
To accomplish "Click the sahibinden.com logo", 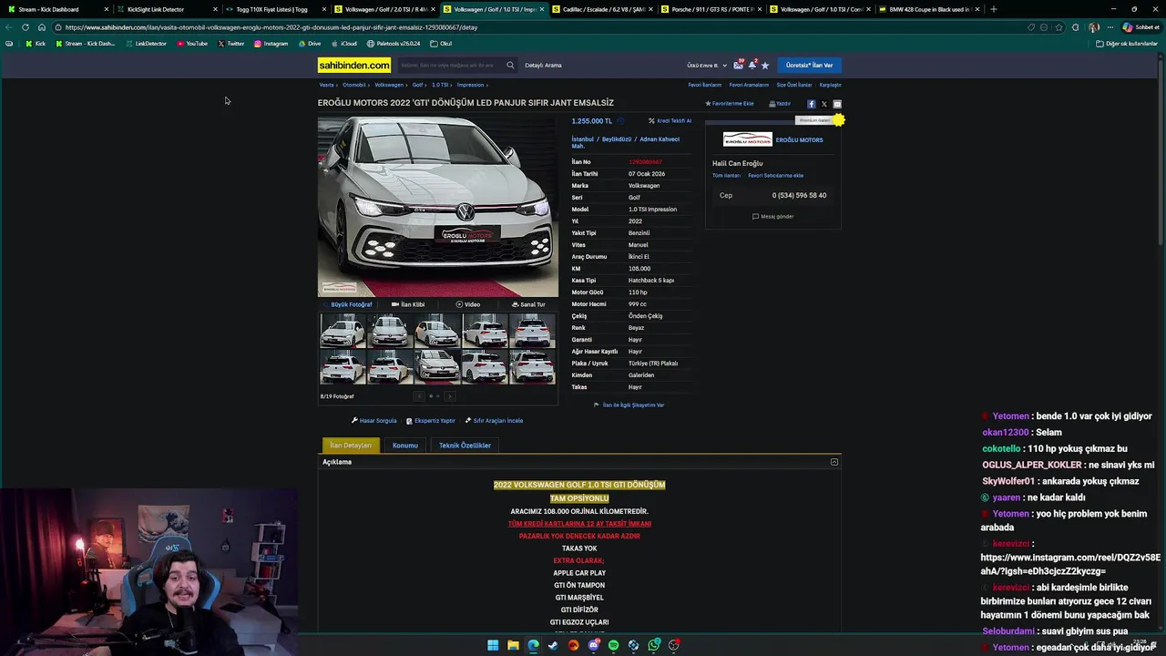I will pos(354,65).
